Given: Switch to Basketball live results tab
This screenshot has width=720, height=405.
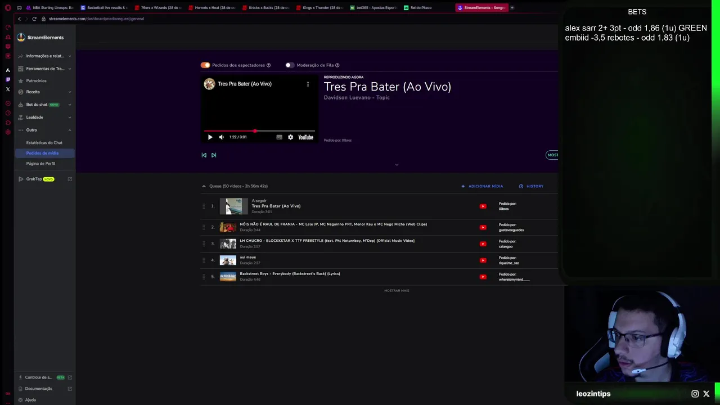Looking at the screenshot, I should pyautogui.click(x=104, y=8).
